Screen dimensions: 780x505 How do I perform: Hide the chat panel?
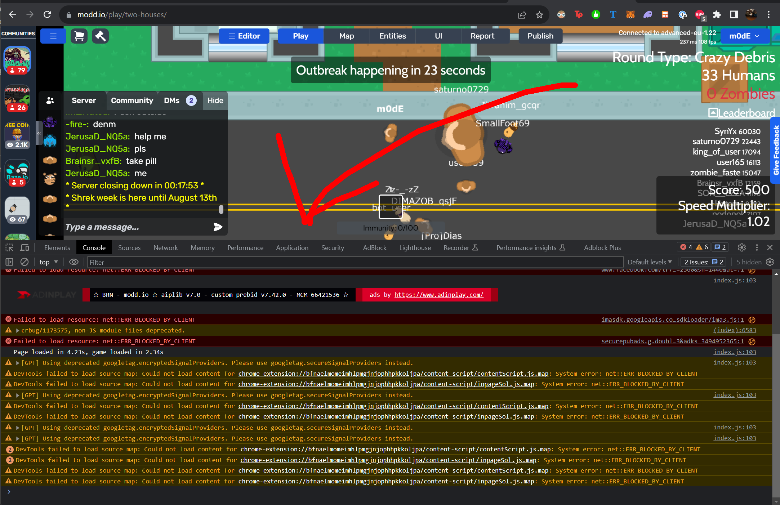coord(215,100)
